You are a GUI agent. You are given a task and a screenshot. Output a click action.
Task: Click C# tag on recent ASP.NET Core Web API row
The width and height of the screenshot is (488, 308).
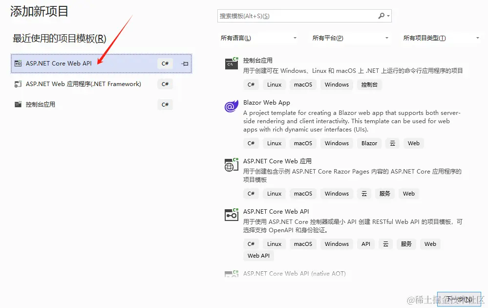pyautogui.click(x=165, y=64)
